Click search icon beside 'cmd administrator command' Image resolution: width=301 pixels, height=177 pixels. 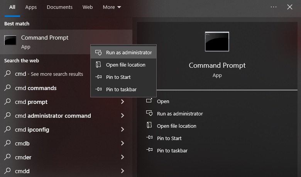tap(7, 115)
